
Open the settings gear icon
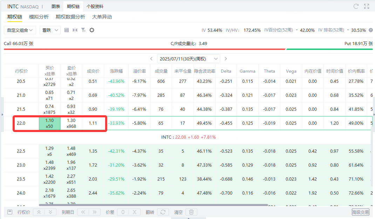[92, 30]
